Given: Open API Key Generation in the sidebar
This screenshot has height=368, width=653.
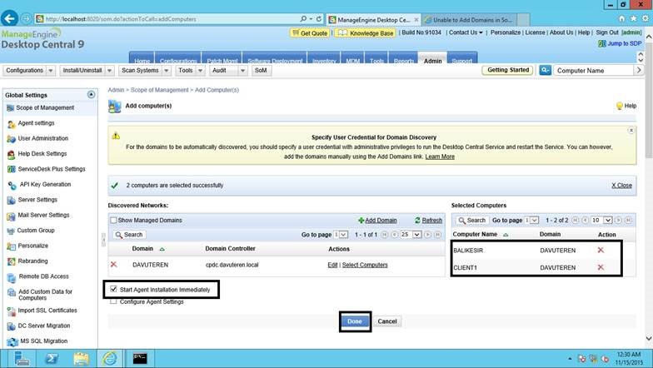Looking at the screenshot, I should coord(45,184).
